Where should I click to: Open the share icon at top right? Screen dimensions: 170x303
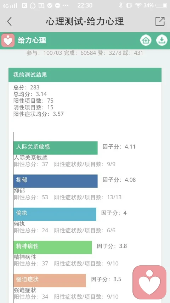pyautogui.click(x=160, y=21)
